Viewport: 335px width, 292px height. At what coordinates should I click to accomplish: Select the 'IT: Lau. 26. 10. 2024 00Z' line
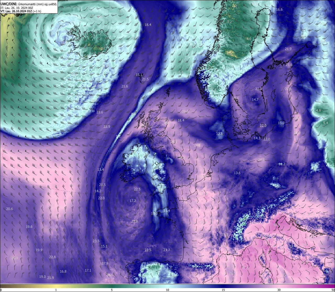pos(17,8)
